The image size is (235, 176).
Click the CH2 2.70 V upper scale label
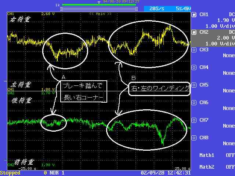point(48,93)
